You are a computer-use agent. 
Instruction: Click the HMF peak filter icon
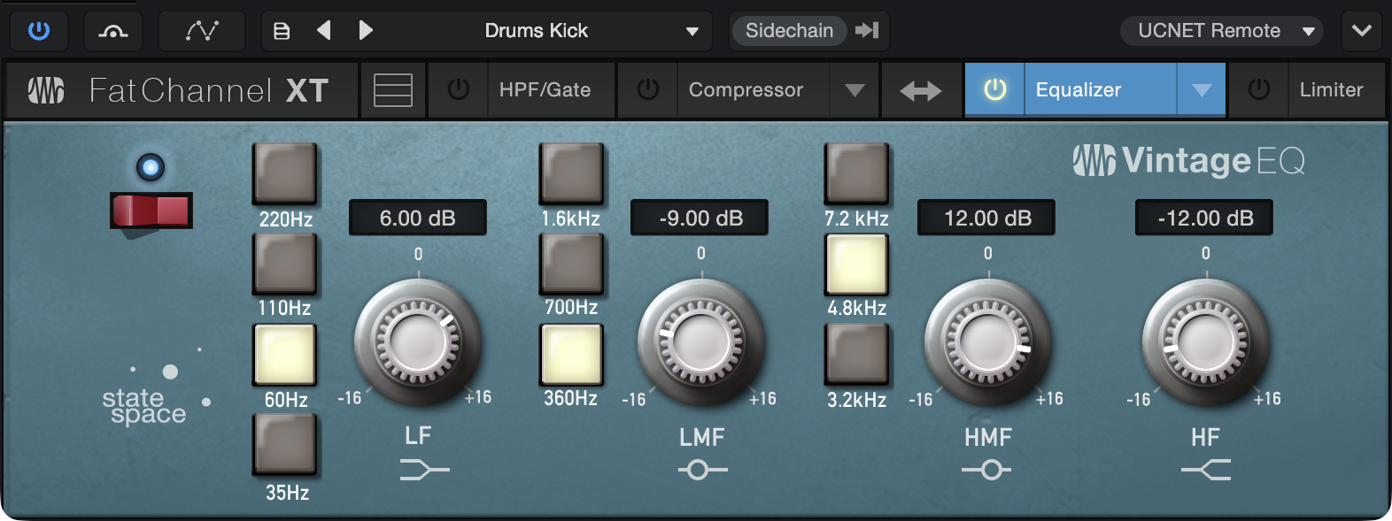click(986, 470)
